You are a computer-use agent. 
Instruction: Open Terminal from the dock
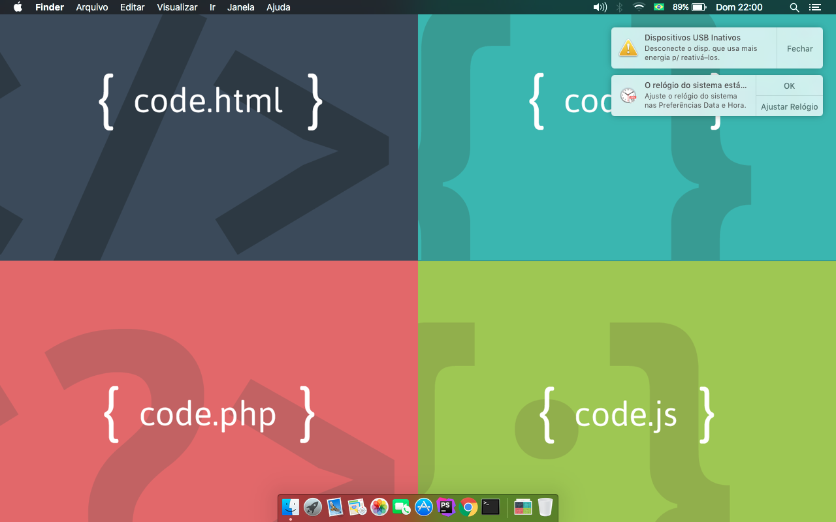tap(490, 507)
